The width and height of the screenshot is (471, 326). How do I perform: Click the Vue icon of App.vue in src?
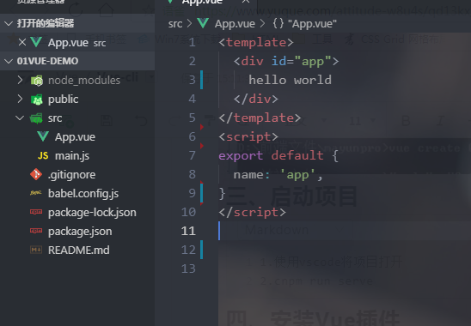coord(43,136)
